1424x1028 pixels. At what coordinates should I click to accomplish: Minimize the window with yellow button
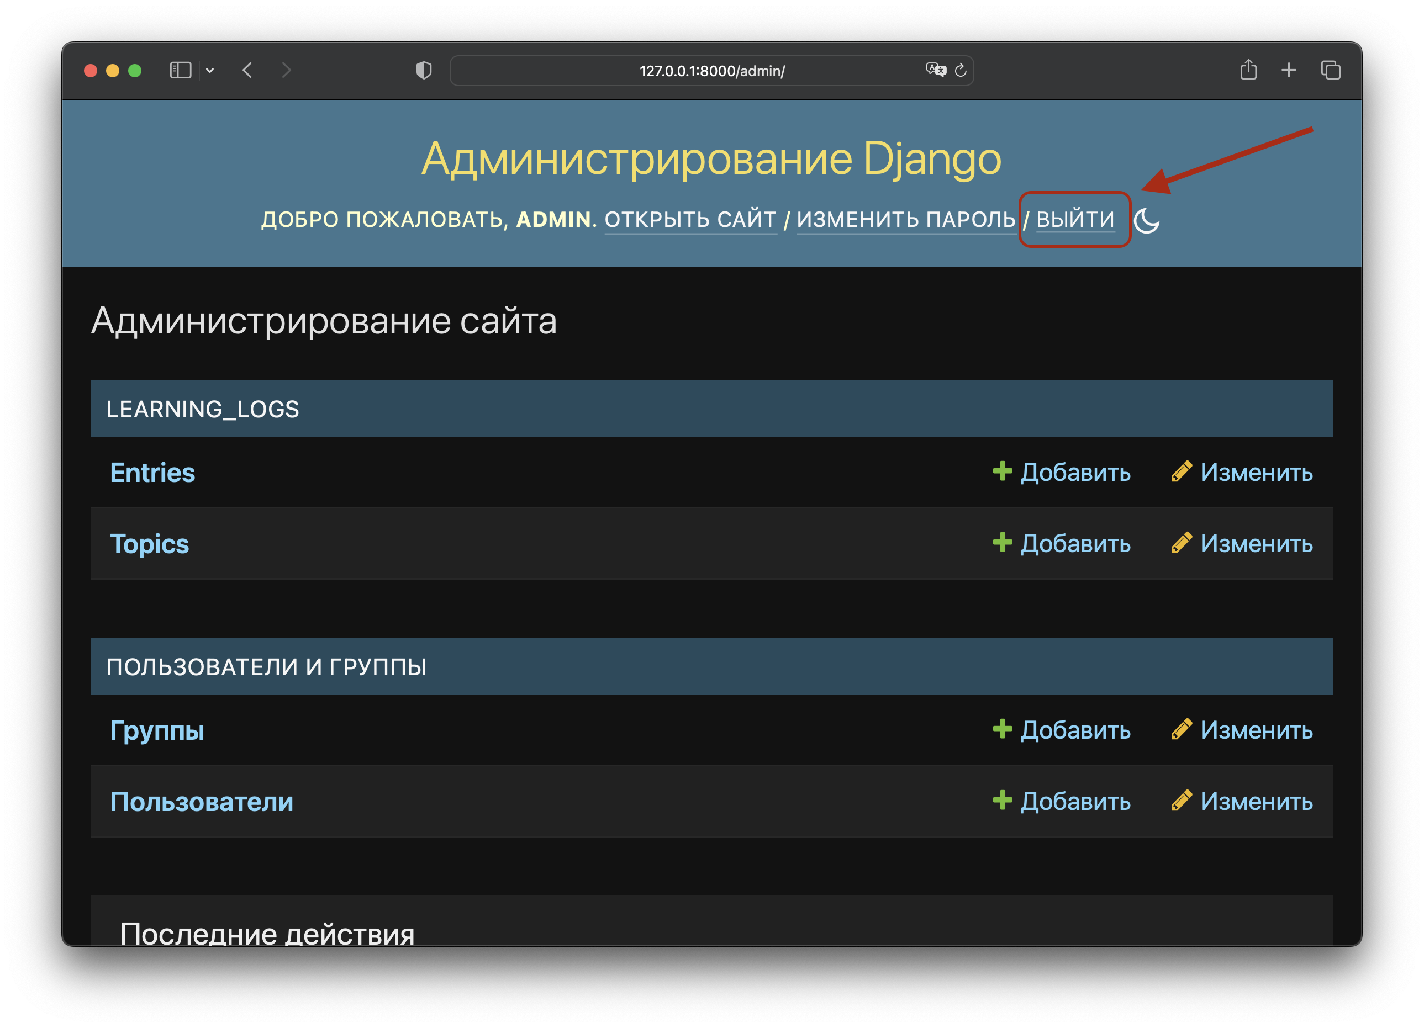click(112, 71)
